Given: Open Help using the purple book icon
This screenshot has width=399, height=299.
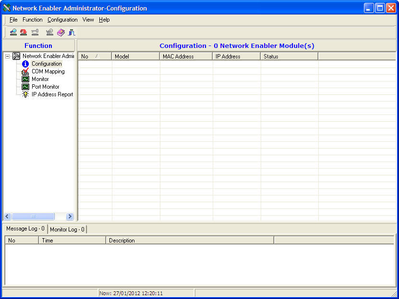Looking at the screenshot, I should click(61, 32).
